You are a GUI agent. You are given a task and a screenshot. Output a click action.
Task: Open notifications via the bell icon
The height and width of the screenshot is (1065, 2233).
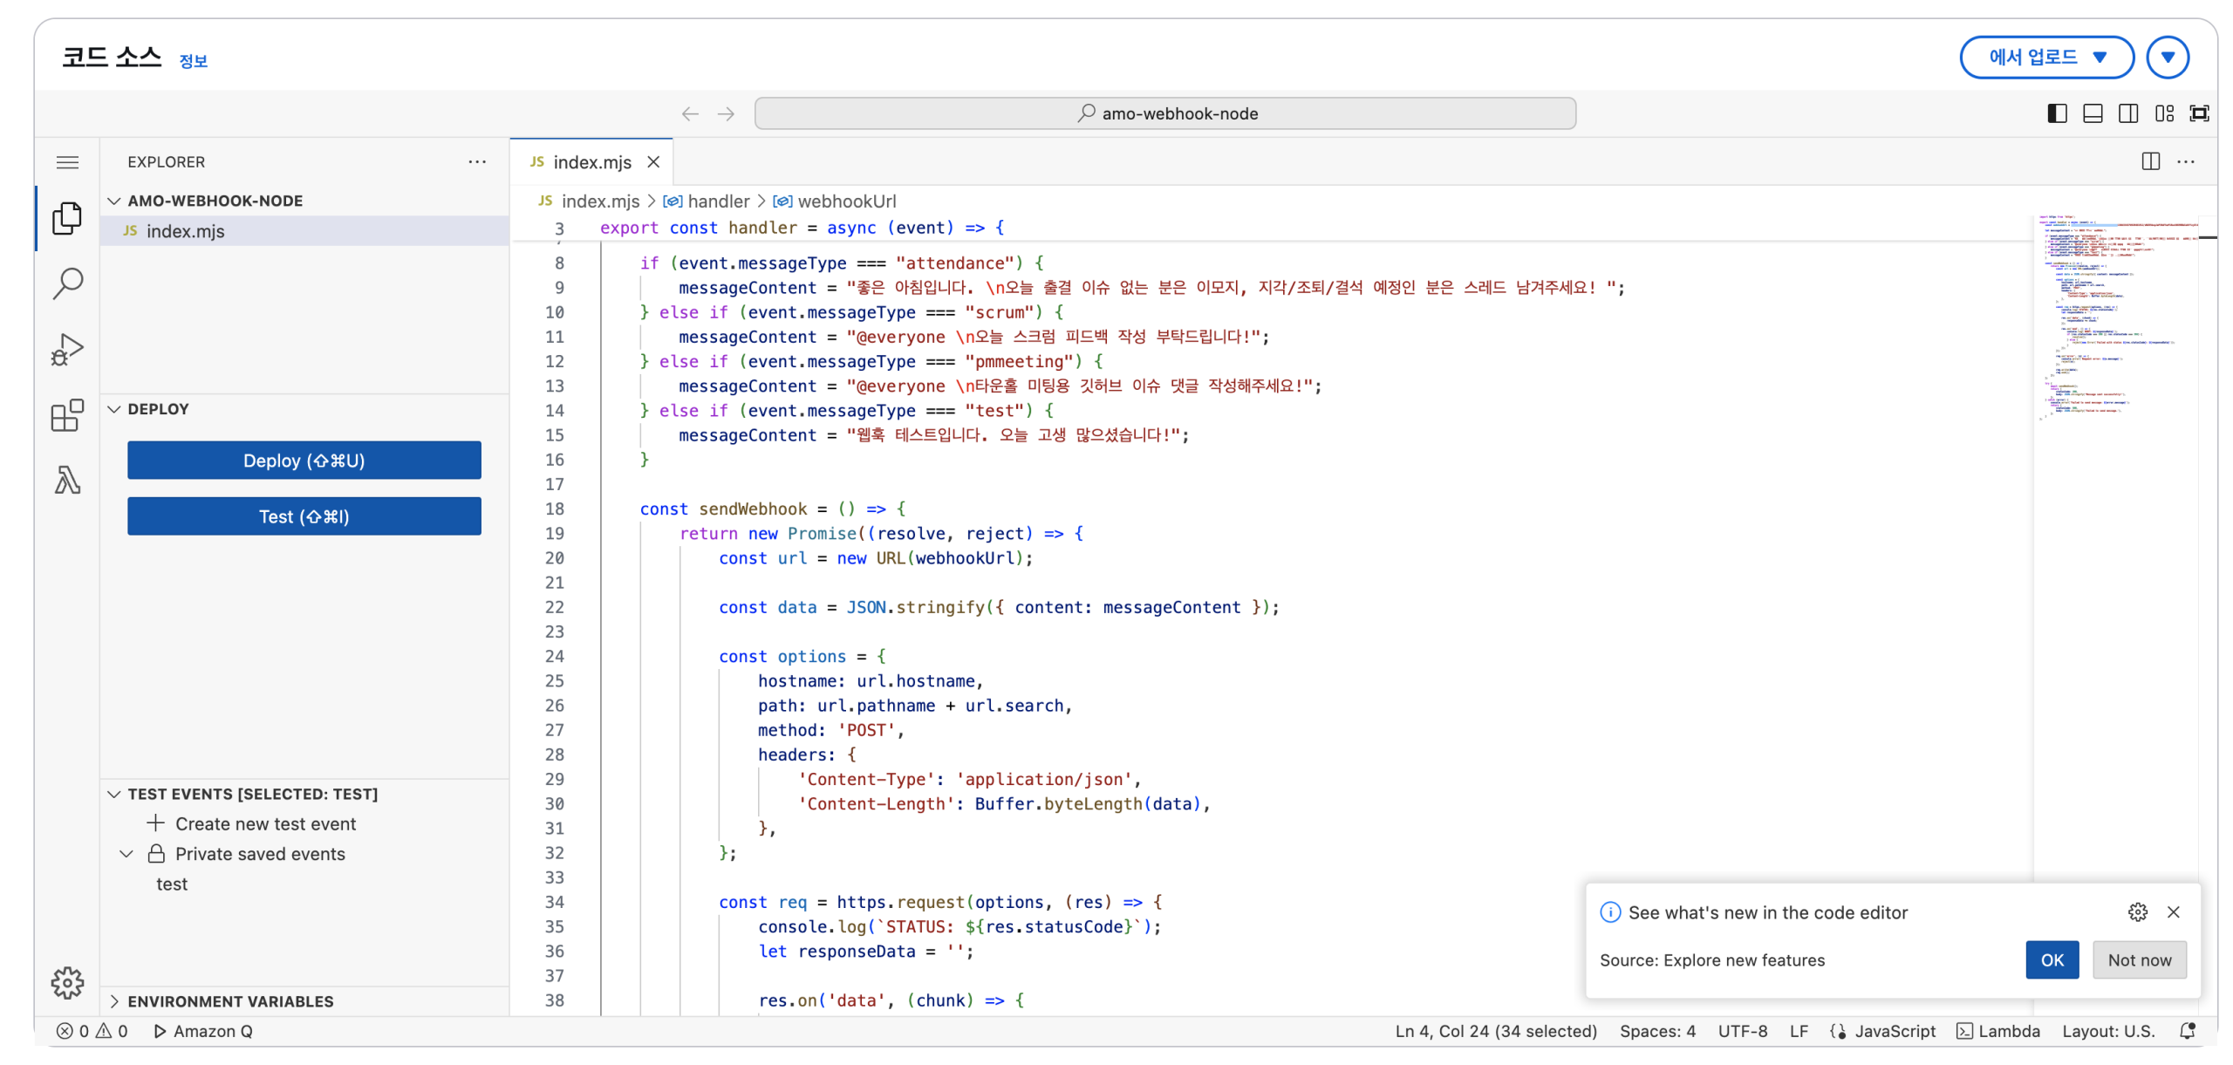coord(2189,1030)
